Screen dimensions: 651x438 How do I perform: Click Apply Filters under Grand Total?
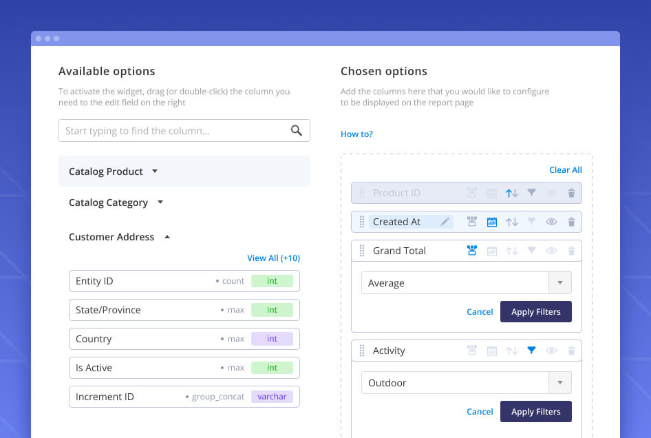[535, 312]
